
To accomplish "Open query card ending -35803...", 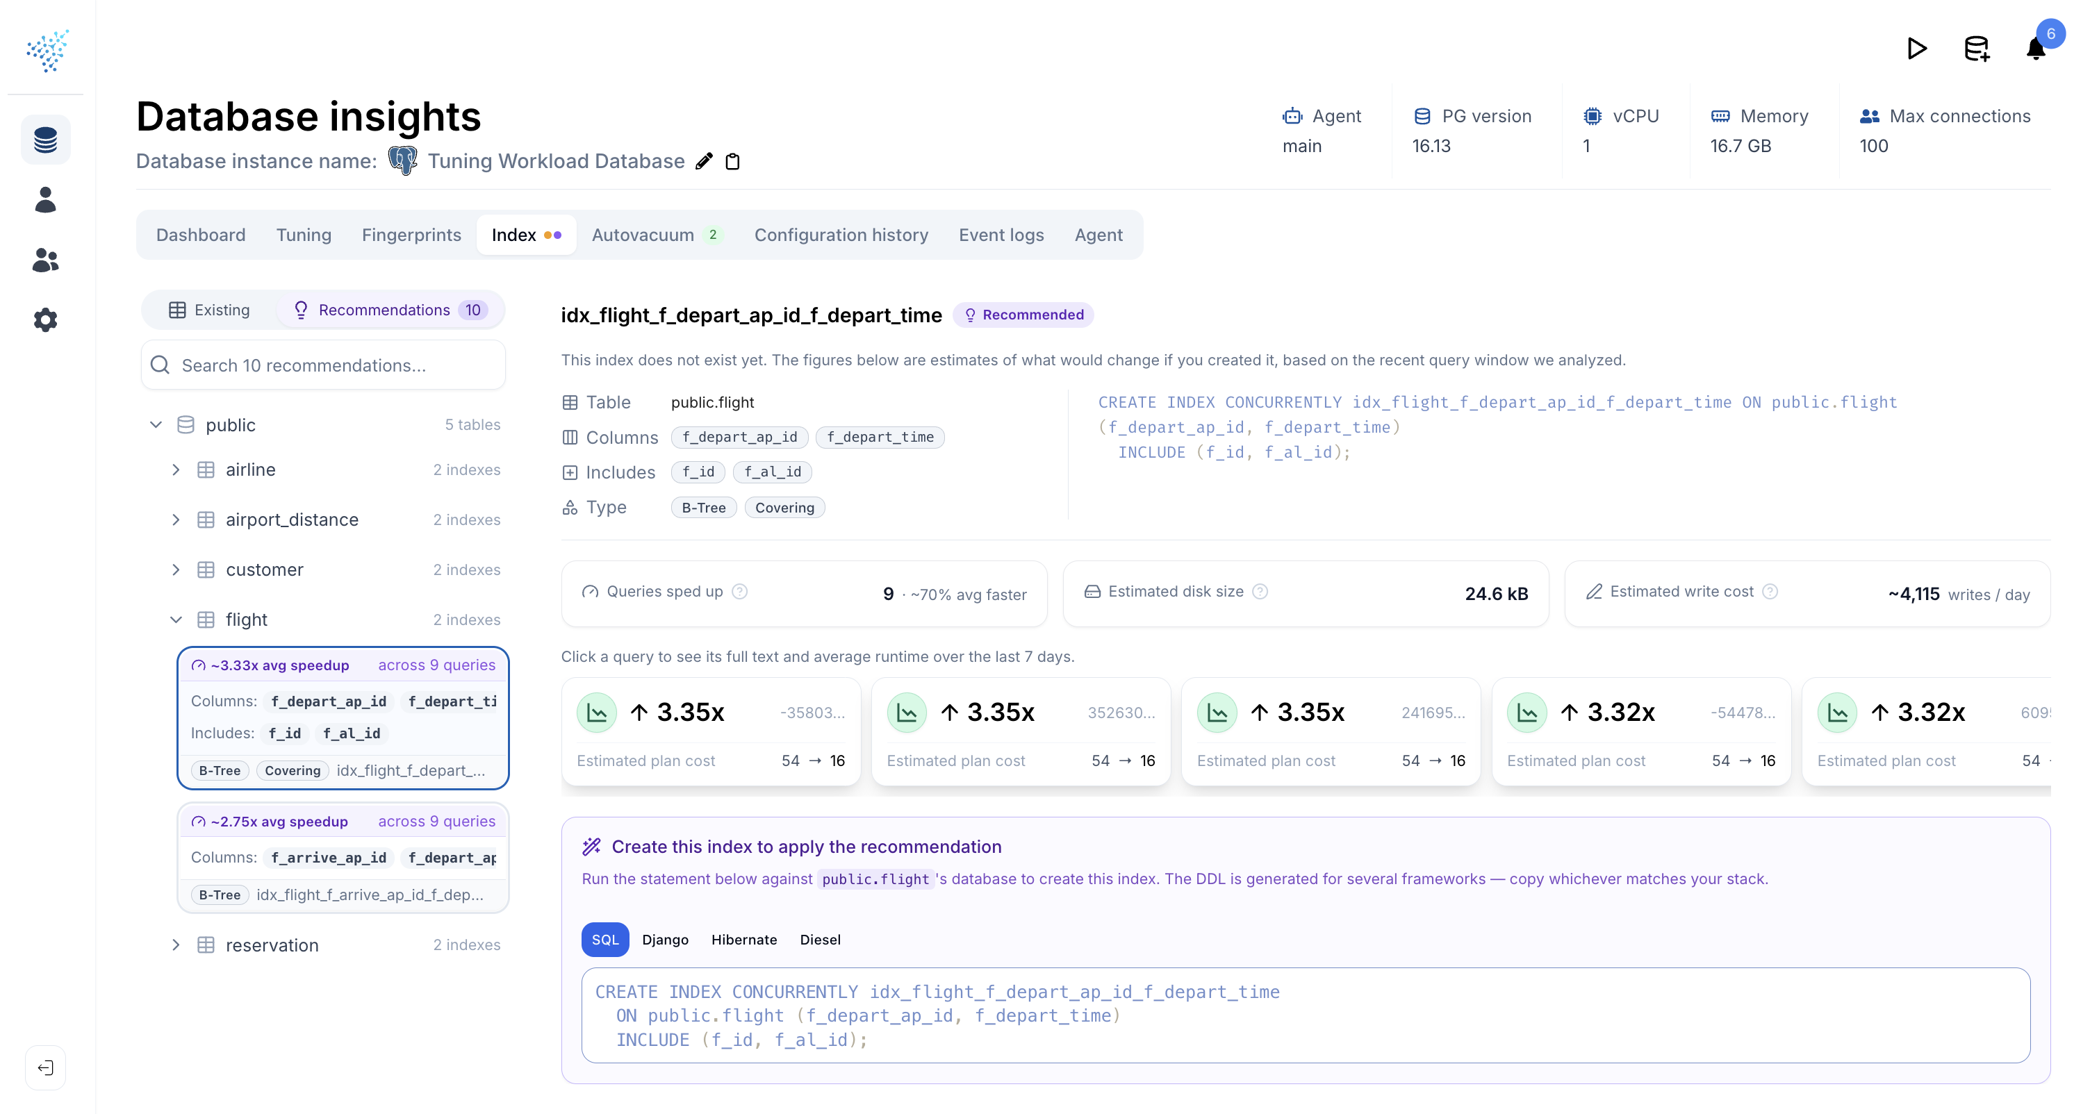I will [x=711, y=732].
